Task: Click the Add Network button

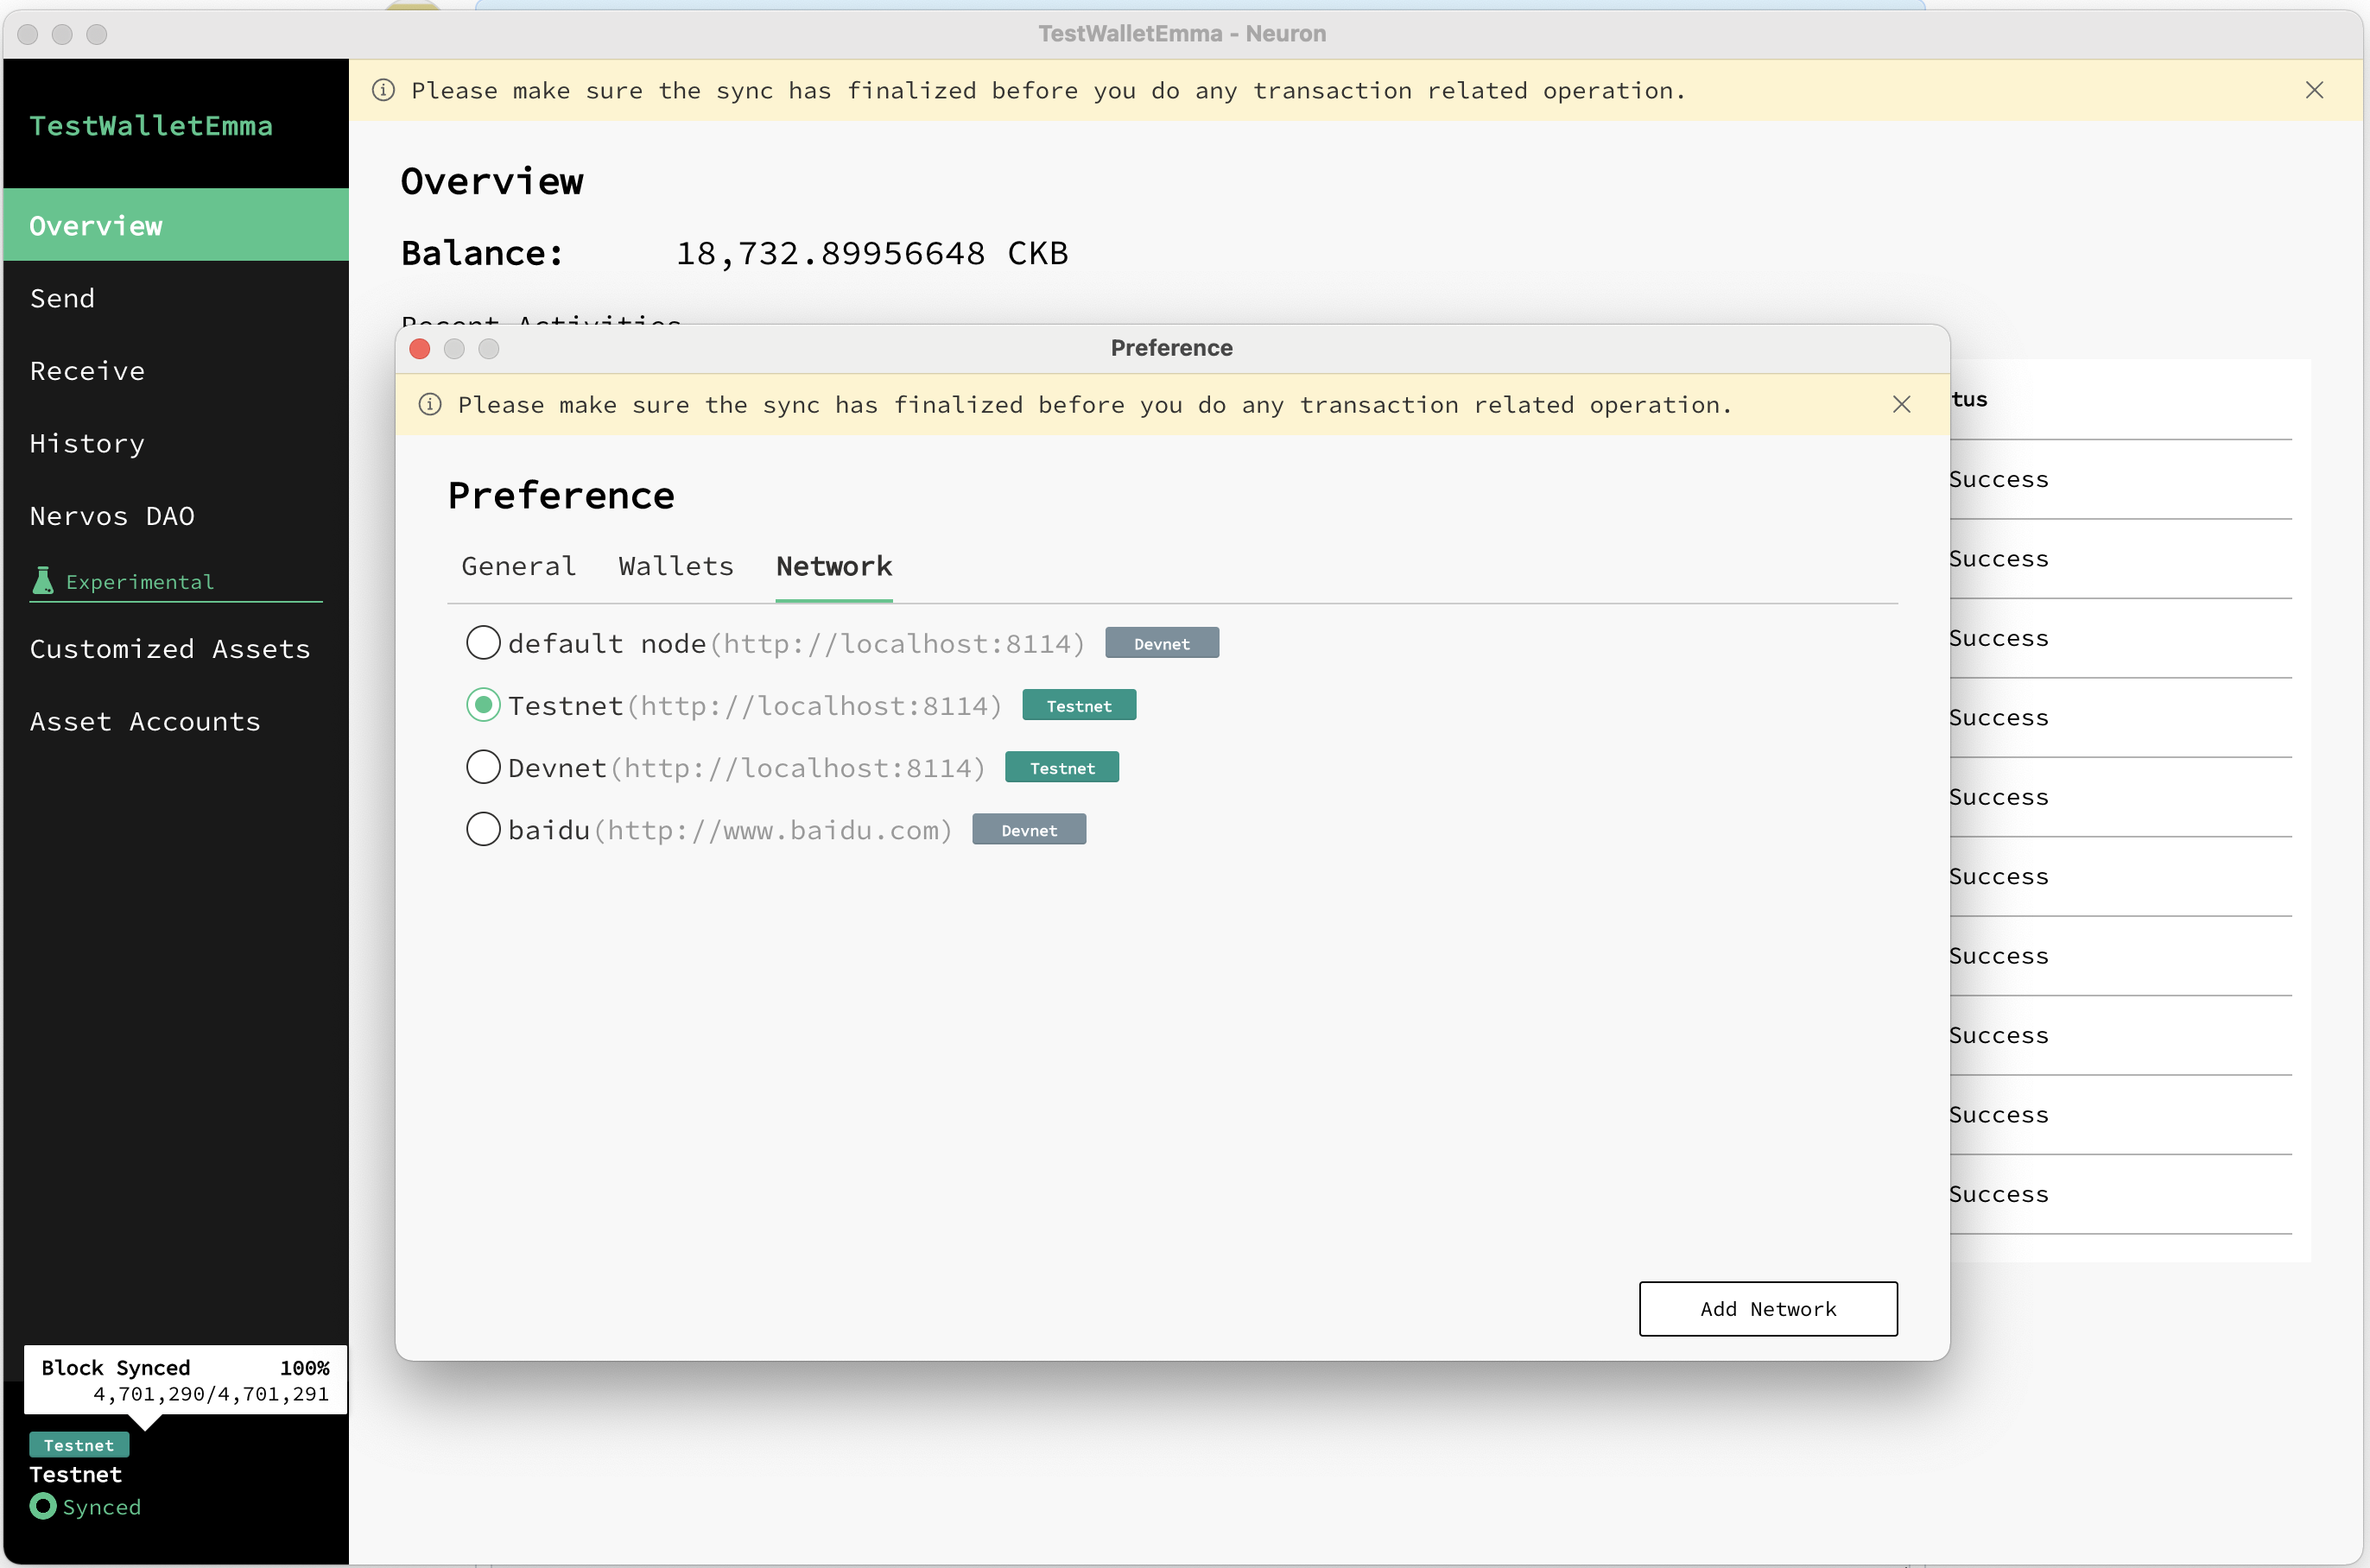Action: point(1768,1308)
